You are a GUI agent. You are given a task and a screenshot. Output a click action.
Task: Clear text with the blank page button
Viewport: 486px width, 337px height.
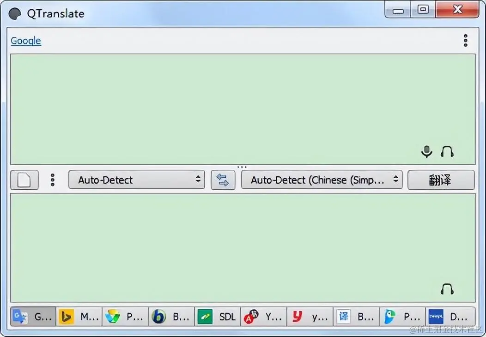[24, 180]
